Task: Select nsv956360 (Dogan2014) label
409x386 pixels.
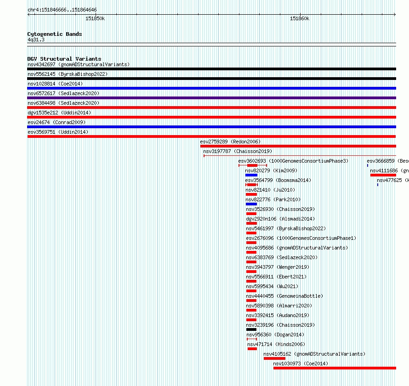Action: point(275,335)
